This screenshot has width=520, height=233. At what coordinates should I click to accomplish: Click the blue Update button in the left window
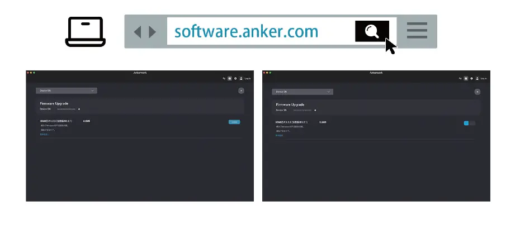(x=234, y=122)
